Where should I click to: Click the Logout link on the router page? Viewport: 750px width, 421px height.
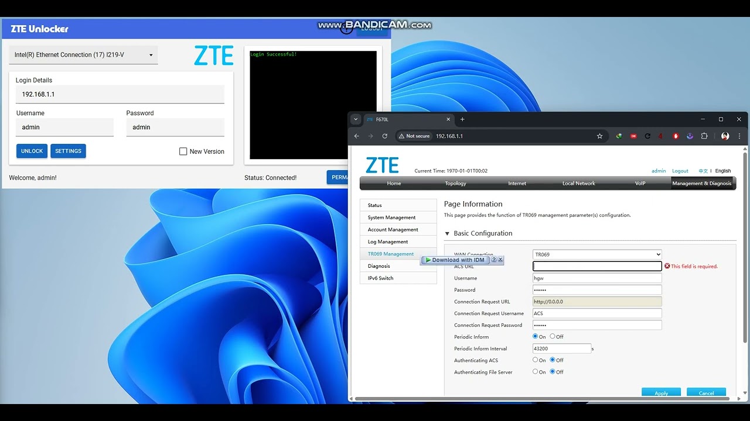click(680, 171)
